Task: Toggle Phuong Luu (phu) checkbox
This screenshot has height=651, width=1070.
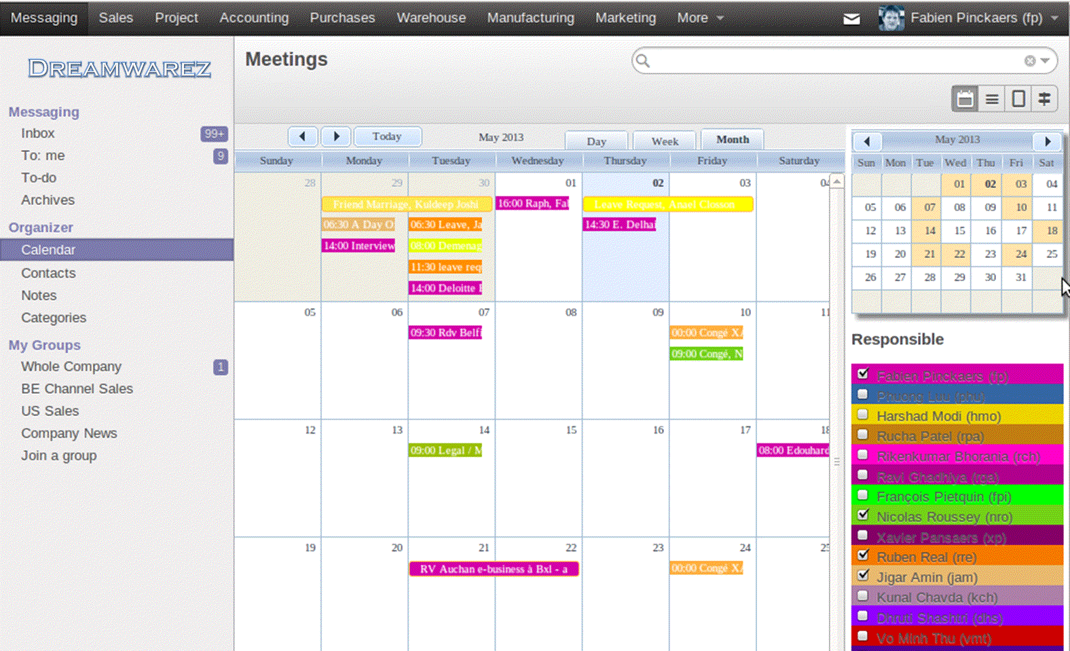Action: click(x=863, y=394)
